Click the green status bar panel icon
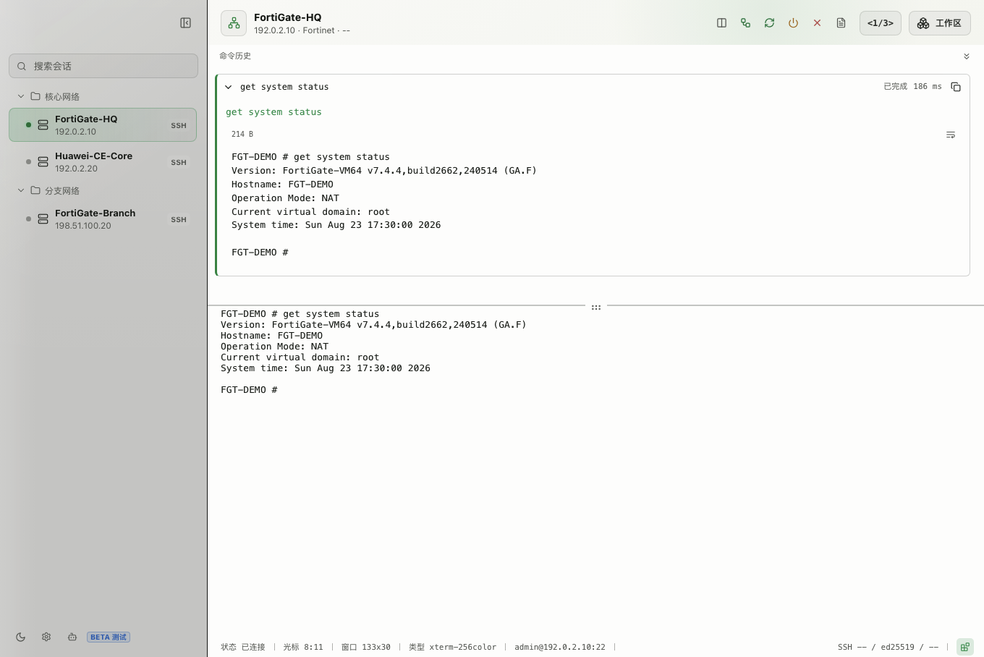Viewport: 984px width, 657px height. tap(964, 647)
